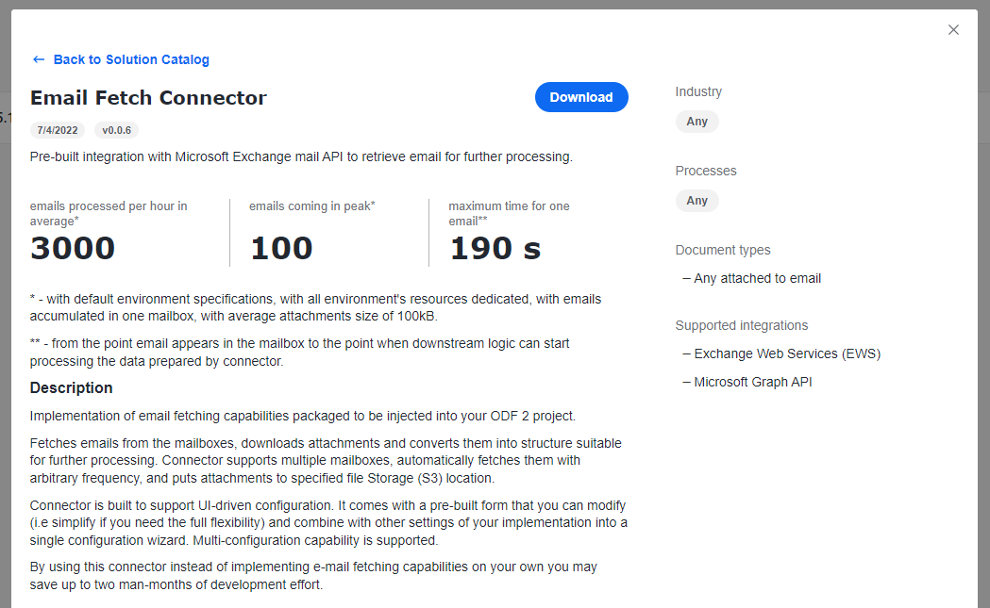This screenshot has height=608, width=990.
Task: Click the 100 emails in peak figure
Action: pyautogui.click(x=281, y=248)
